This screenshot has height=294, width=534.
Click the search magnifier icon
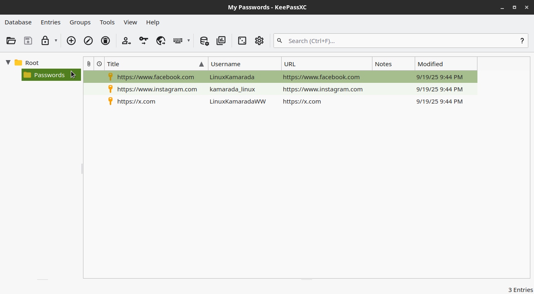tap(280, 41)
